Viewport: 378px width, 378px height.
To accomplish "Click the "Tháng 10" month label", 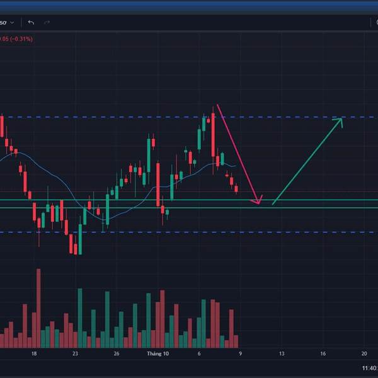I will click(x=158, y=353).
